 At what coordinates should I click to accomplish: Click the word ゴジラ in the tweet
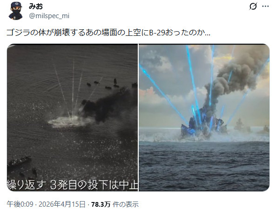(18, 33)
